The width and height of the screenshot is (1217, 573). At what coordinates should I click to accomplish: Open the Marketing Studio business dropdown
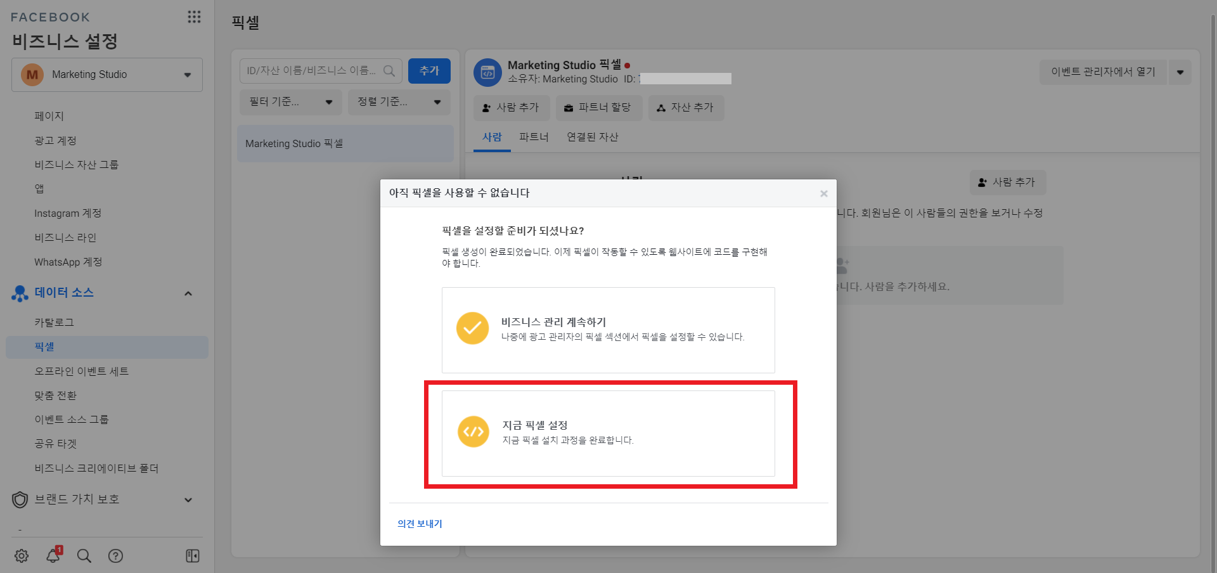pos(107,75)
